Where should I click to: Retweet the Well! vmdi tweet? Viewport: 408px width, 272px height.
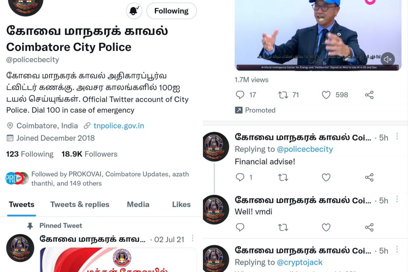[283, 227]
